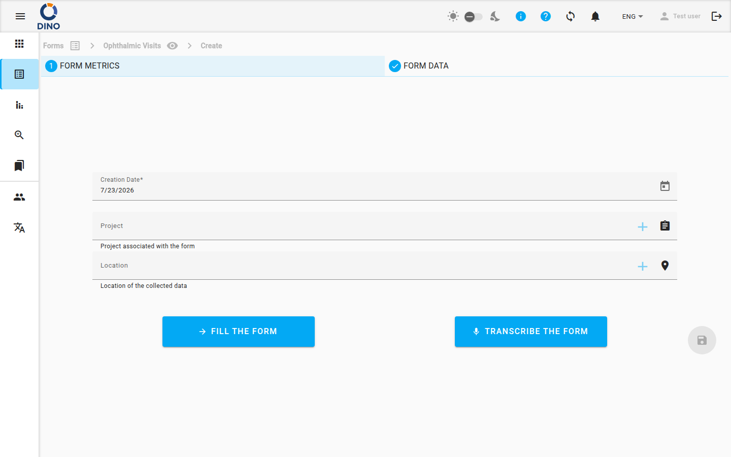
Task: Open the help question mark icon
Action: pyautogui.click(x=546, y=16)
